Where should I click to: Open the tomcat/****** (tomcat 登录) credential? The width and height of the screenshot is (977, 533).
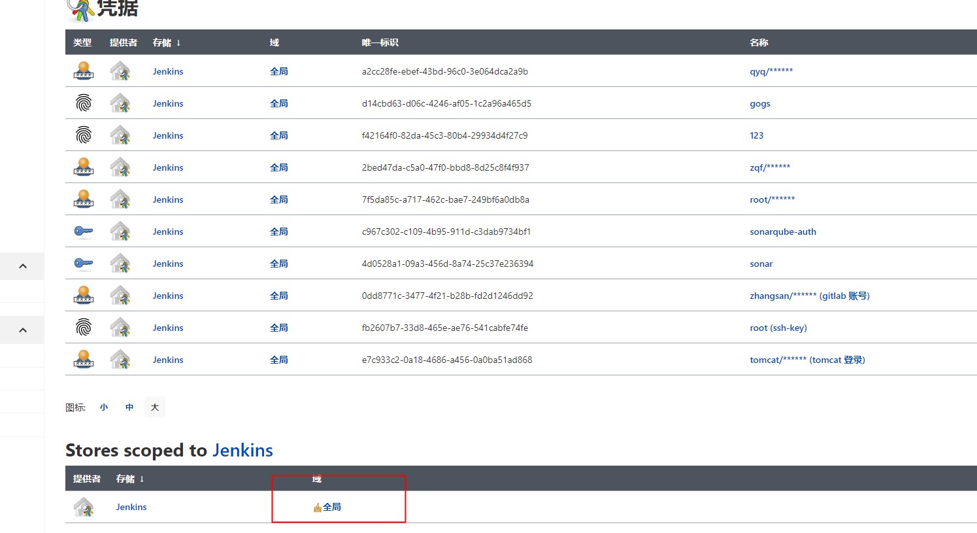click(x=807, y=360)
